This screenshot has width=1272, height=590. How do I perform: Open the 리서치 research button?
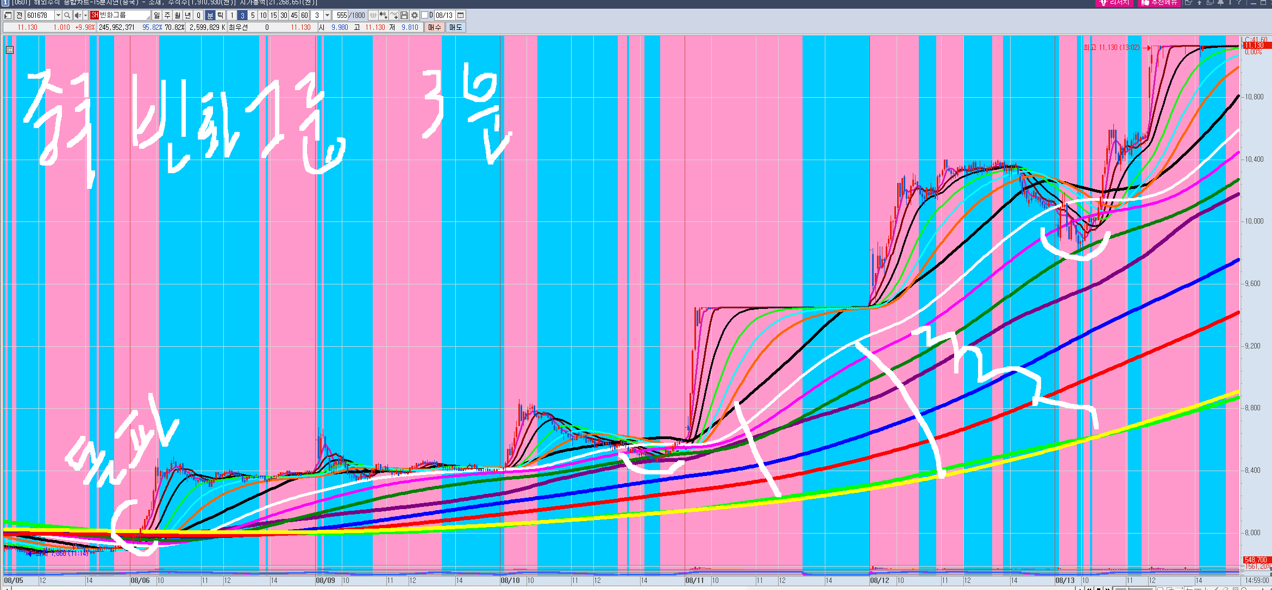[x=1115, y=3]
